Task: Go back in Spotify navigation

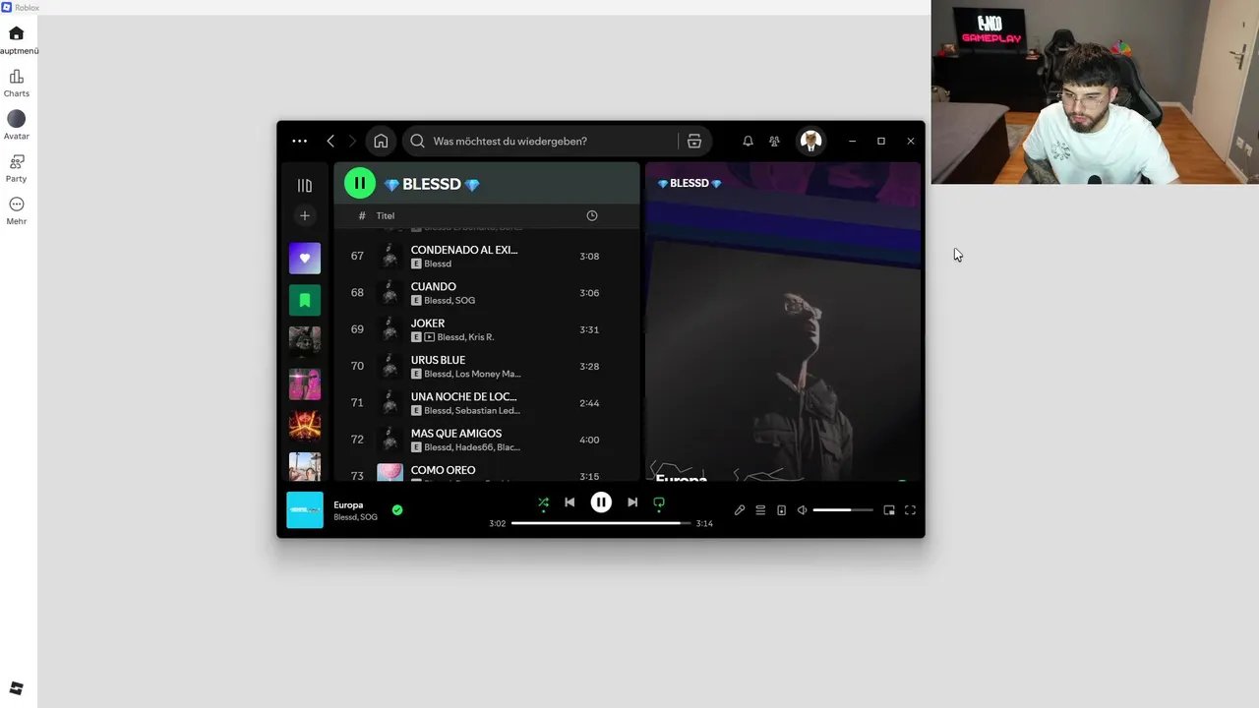Action: [330, 141]
